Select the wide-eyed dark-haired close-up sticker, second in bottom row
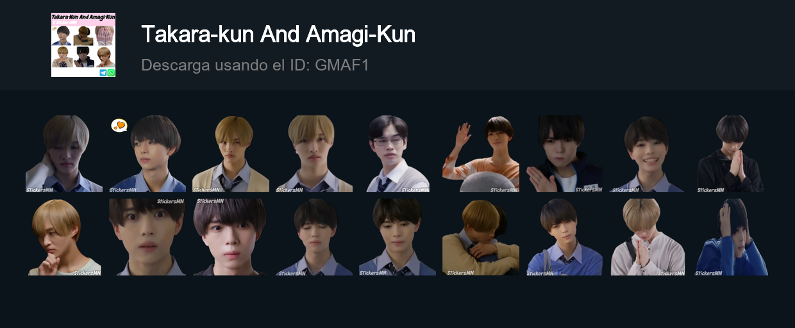795x328 pixels. click(147, 237)
